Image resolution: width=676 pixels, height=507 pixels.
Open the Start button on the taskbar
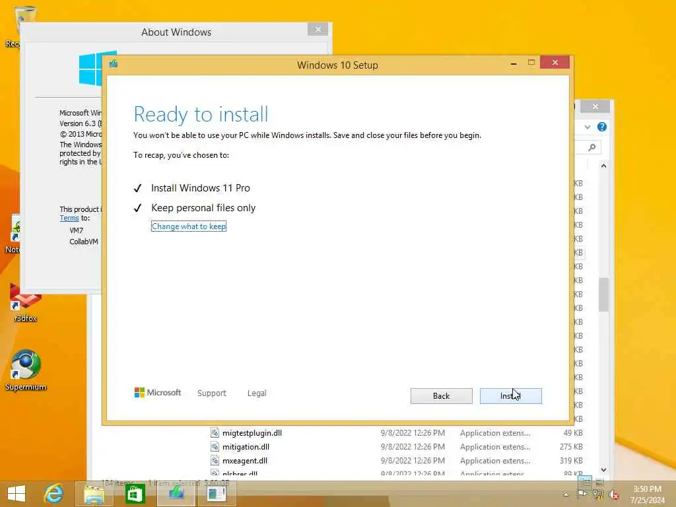coord(17,494)
